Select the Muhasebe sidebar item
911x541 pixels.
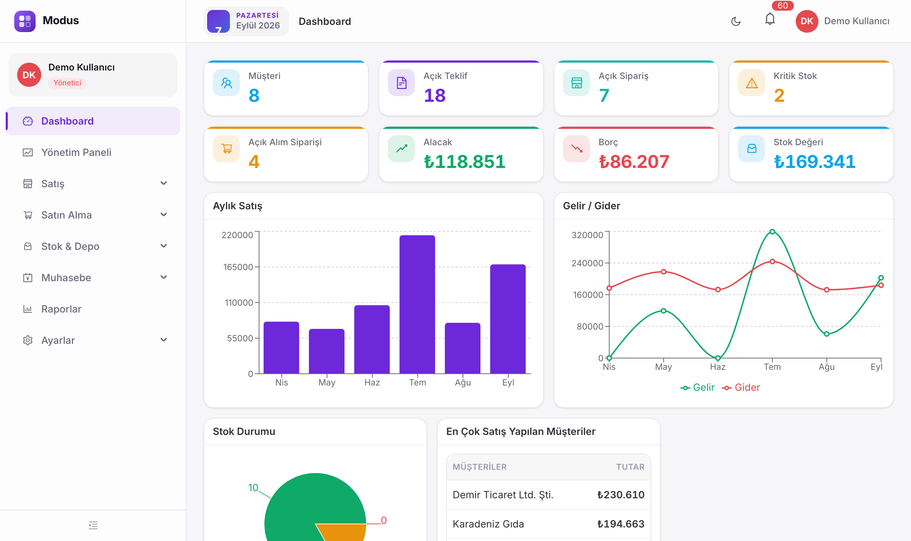coord(93,277)
